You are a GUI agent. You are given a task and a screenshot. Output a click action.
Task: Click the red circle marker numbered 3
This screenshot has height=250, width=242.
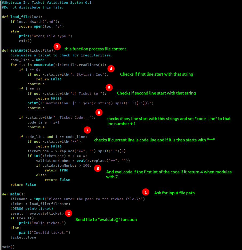pyautogui.click(x=57, y=47)
